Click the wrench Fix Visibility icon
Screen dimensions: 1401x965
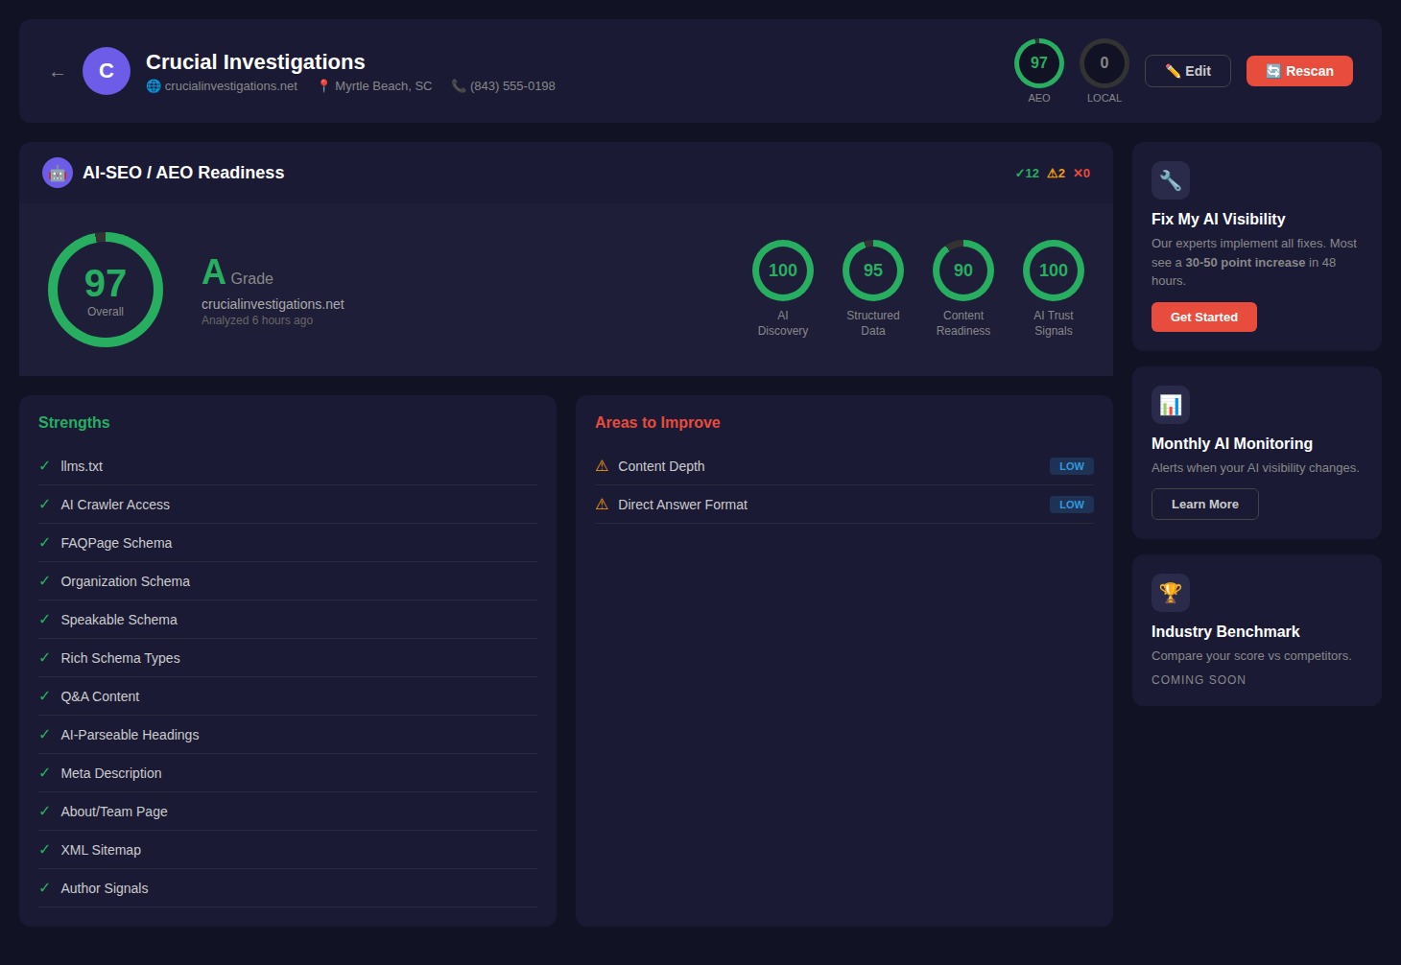pyautogui.click(x=1170, y=180)
